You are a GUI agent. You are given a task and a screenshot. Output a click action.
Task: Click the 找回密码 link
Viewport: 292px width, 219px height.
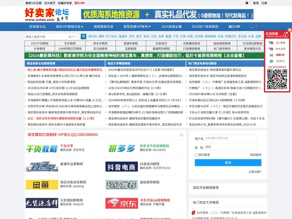[255, 155]
